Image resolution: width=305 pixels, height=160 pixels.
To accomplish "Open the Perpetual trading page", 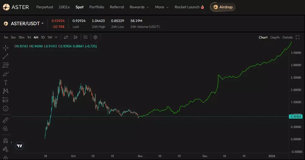I will [x=44, y=7].
